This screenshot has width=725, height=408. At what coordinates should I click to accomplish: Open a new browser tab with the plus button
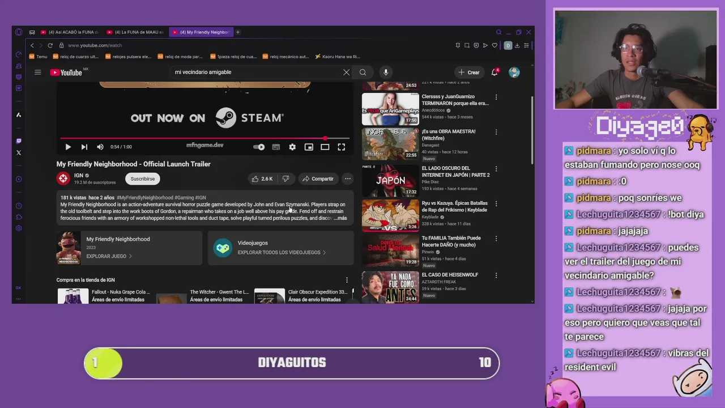238,32
